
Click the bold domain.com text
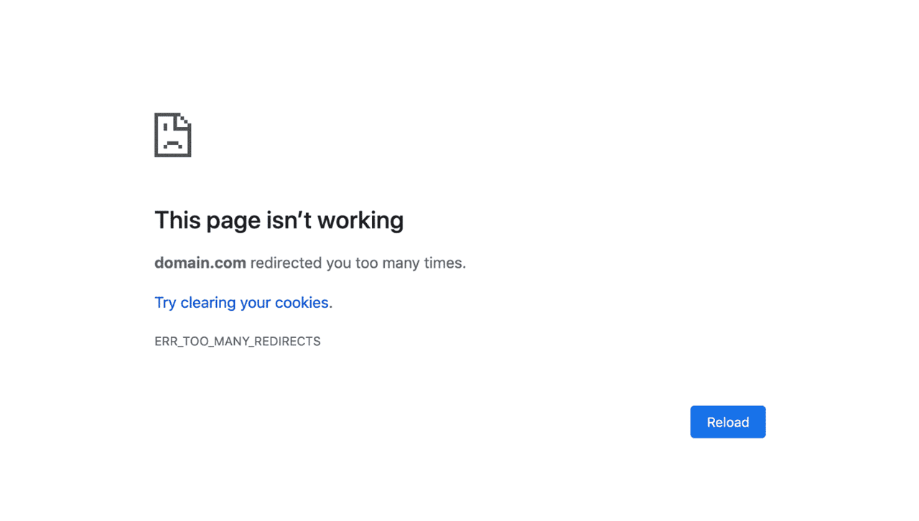200,263
